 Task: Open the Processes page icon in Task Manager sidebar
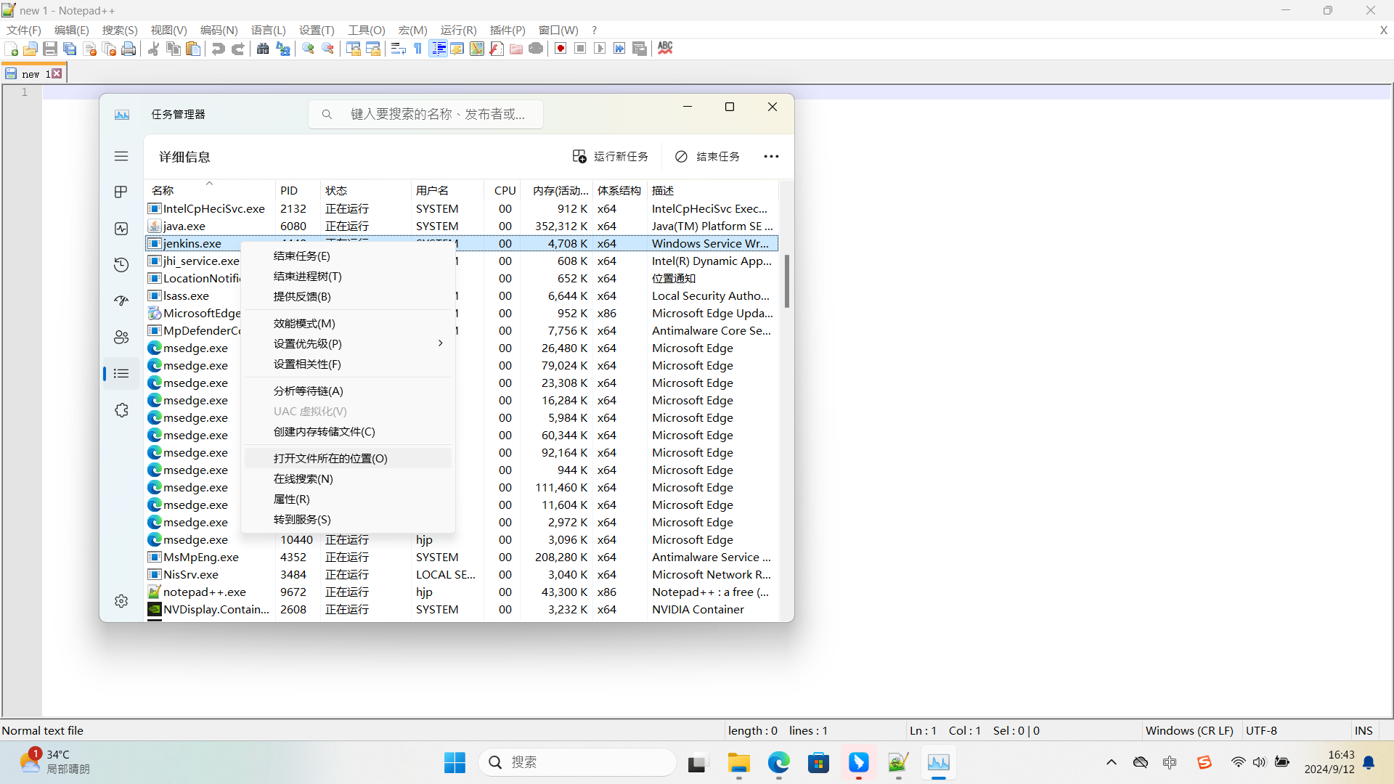121,192
